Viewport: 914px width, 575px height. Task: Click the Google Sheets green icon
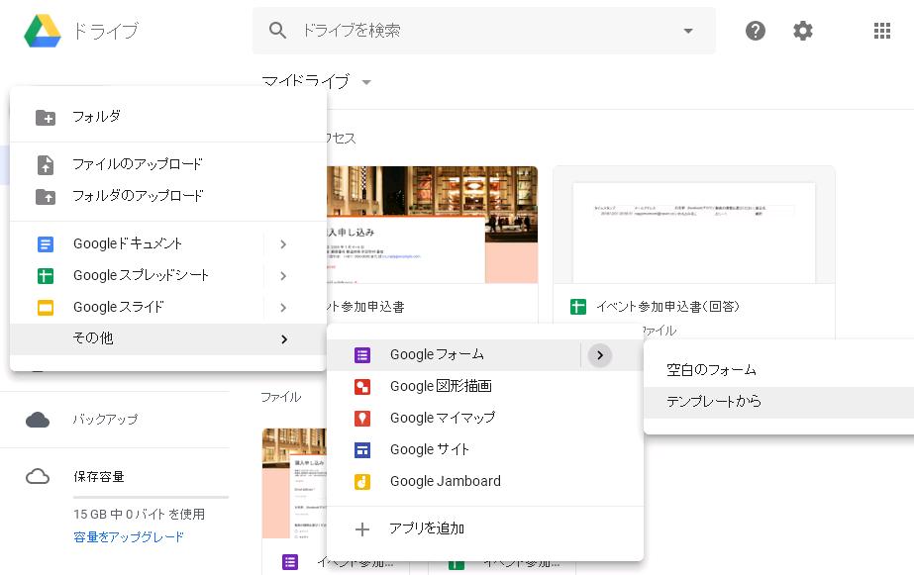point(46,275)
